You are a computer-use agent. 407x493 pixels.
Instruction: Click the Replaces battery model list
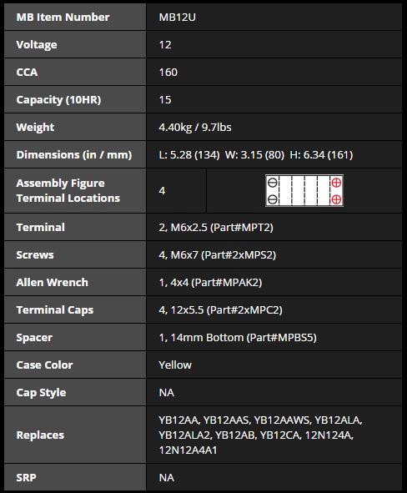click(260, 435)
